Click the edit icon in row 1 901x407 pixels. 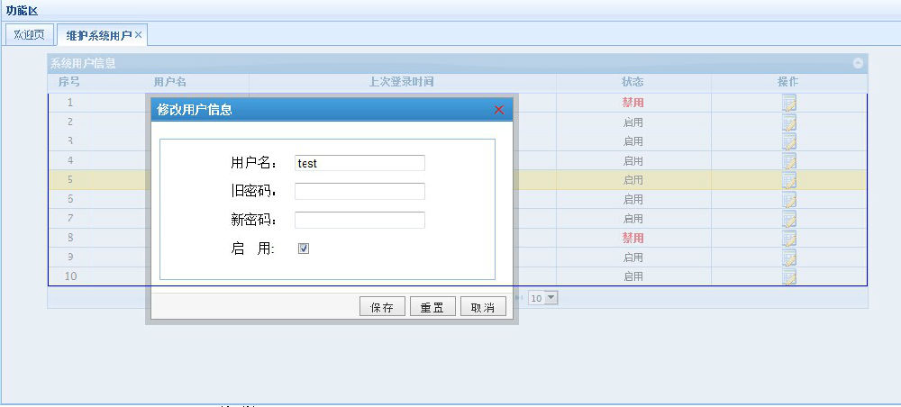788,103
